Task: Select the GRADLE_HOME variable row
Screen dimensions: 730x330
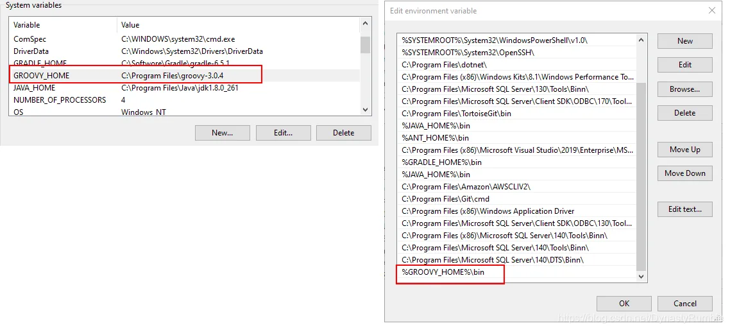Action: (x=184, y=64)
